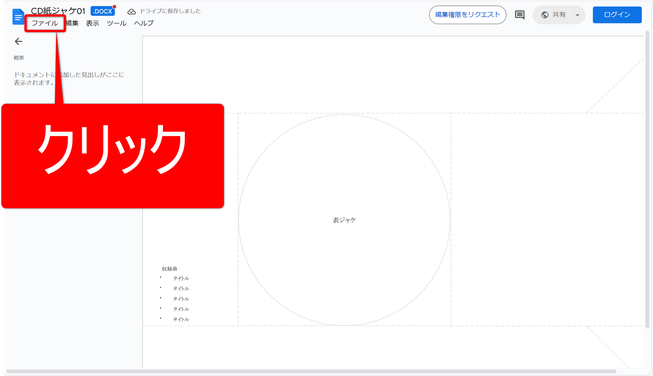The width and height of the screenshot is (653, 376).
Task: Open the ファイル menu
Action: (45, 23)
